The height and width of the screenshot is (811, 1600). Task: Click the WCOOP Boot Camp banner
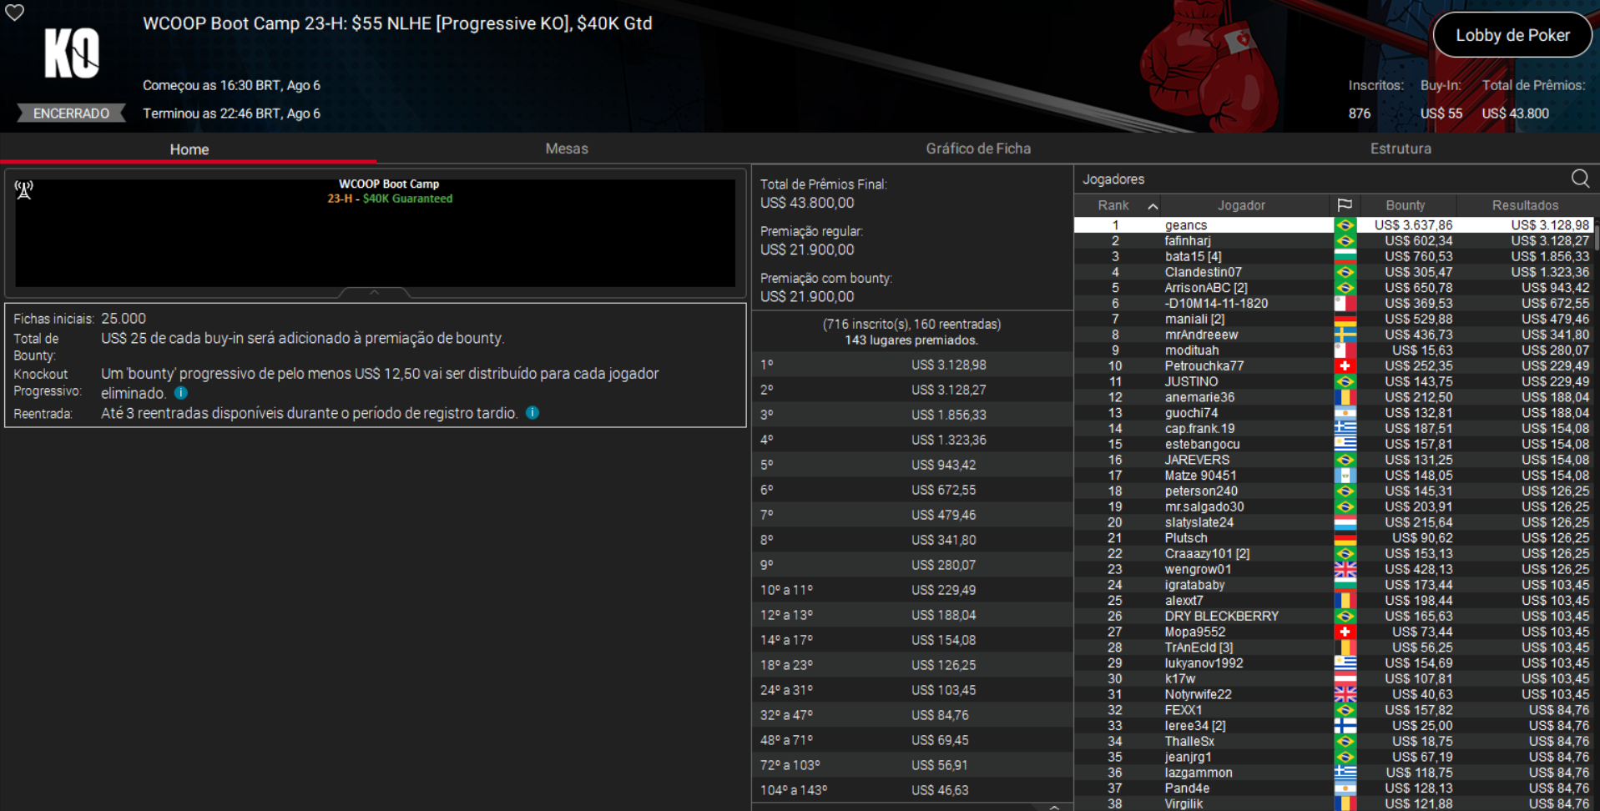[375, 234]
